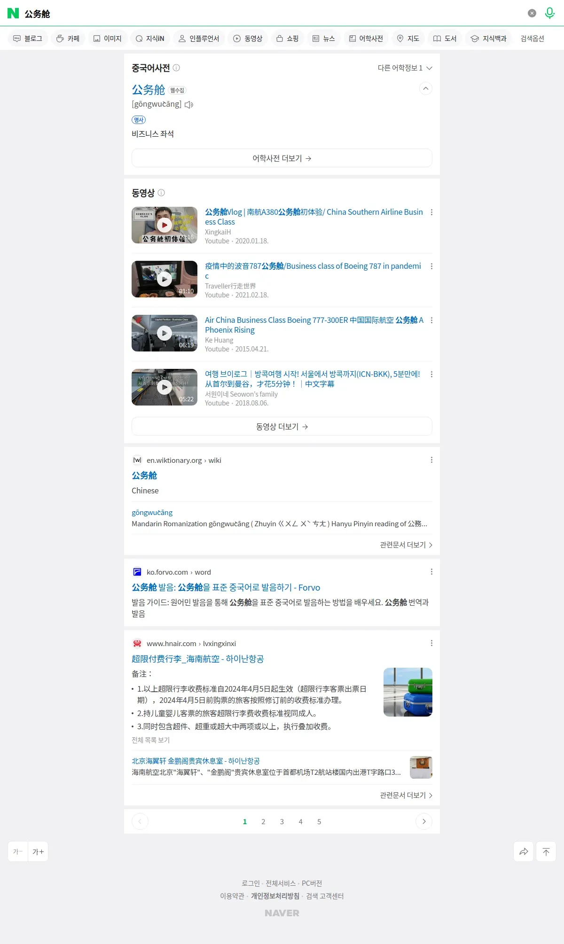
Task: Play Air China 777-300ER video thumbnail
Action: pos(164,333)
